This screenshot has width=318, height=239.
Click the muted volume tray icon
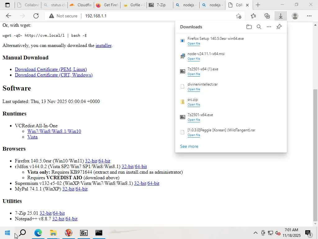(x=278, y=233)
